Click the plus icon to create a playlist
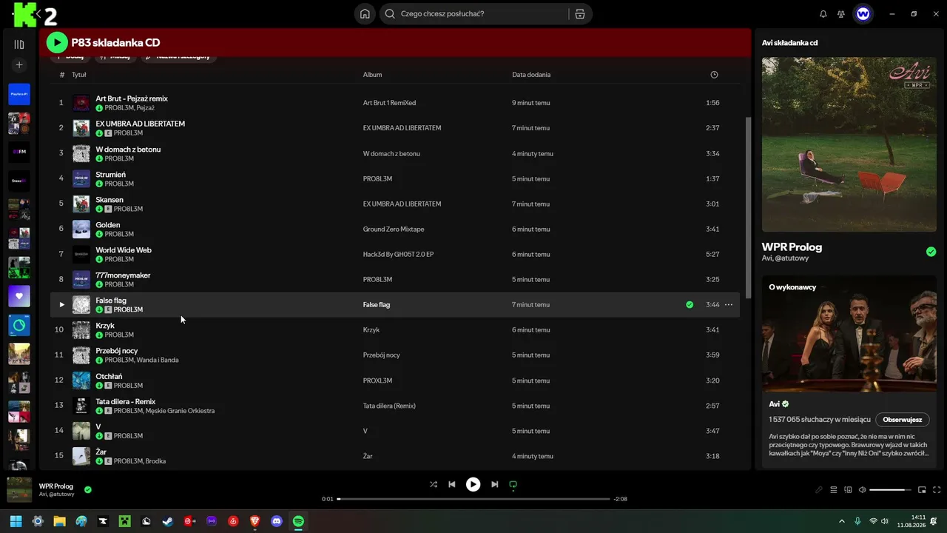Viewport: 947px width, 533px height. pyautogui.click(x=19, y=65)
